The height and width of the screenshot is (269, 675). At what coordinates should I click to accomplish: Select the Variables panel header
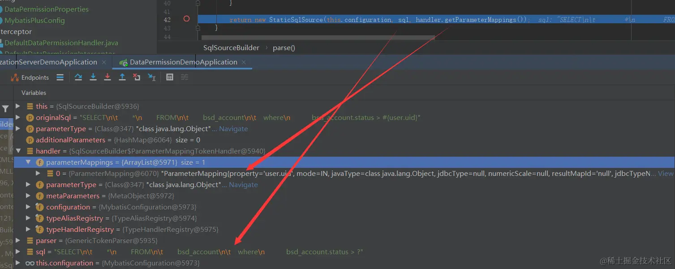(34, 93)
